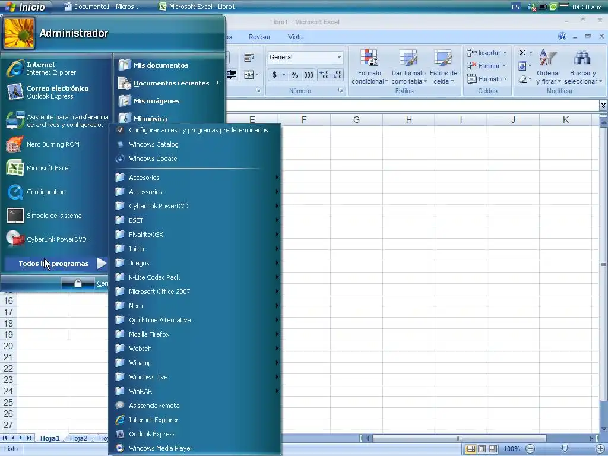Image resolution: width=608 pixels, height=456 pixels.
Task: Open Estilos de celda gallery
Action: click(x=443, y=66)
